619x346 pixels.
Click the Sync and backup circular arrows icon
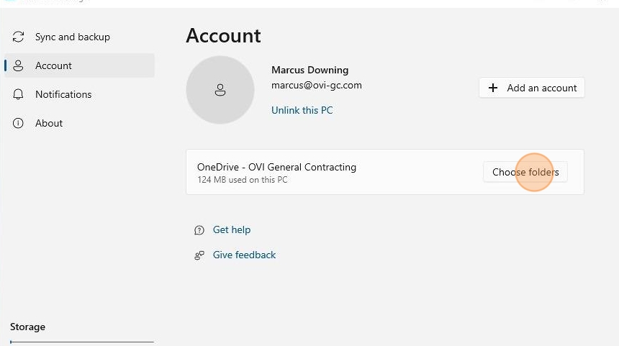point(19,37)
